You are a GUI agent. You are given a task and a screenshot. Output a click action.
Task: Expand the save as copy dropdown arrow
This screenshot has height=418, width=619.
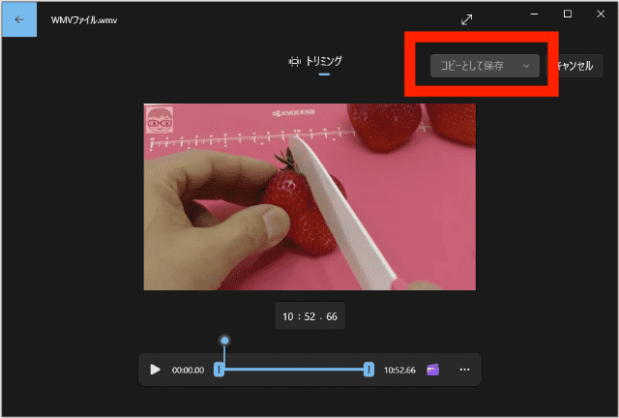click(x=526, y=66)
